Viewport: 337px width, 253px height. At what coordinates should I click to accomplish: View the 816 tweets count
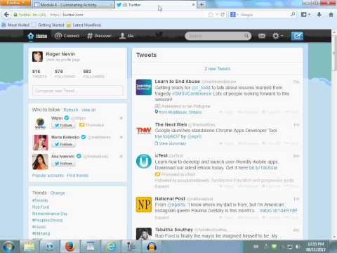pos(39,74)
